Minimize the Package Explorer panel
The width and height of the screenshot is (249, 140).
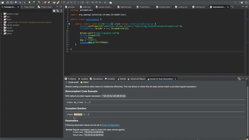(x=57, y=7)
